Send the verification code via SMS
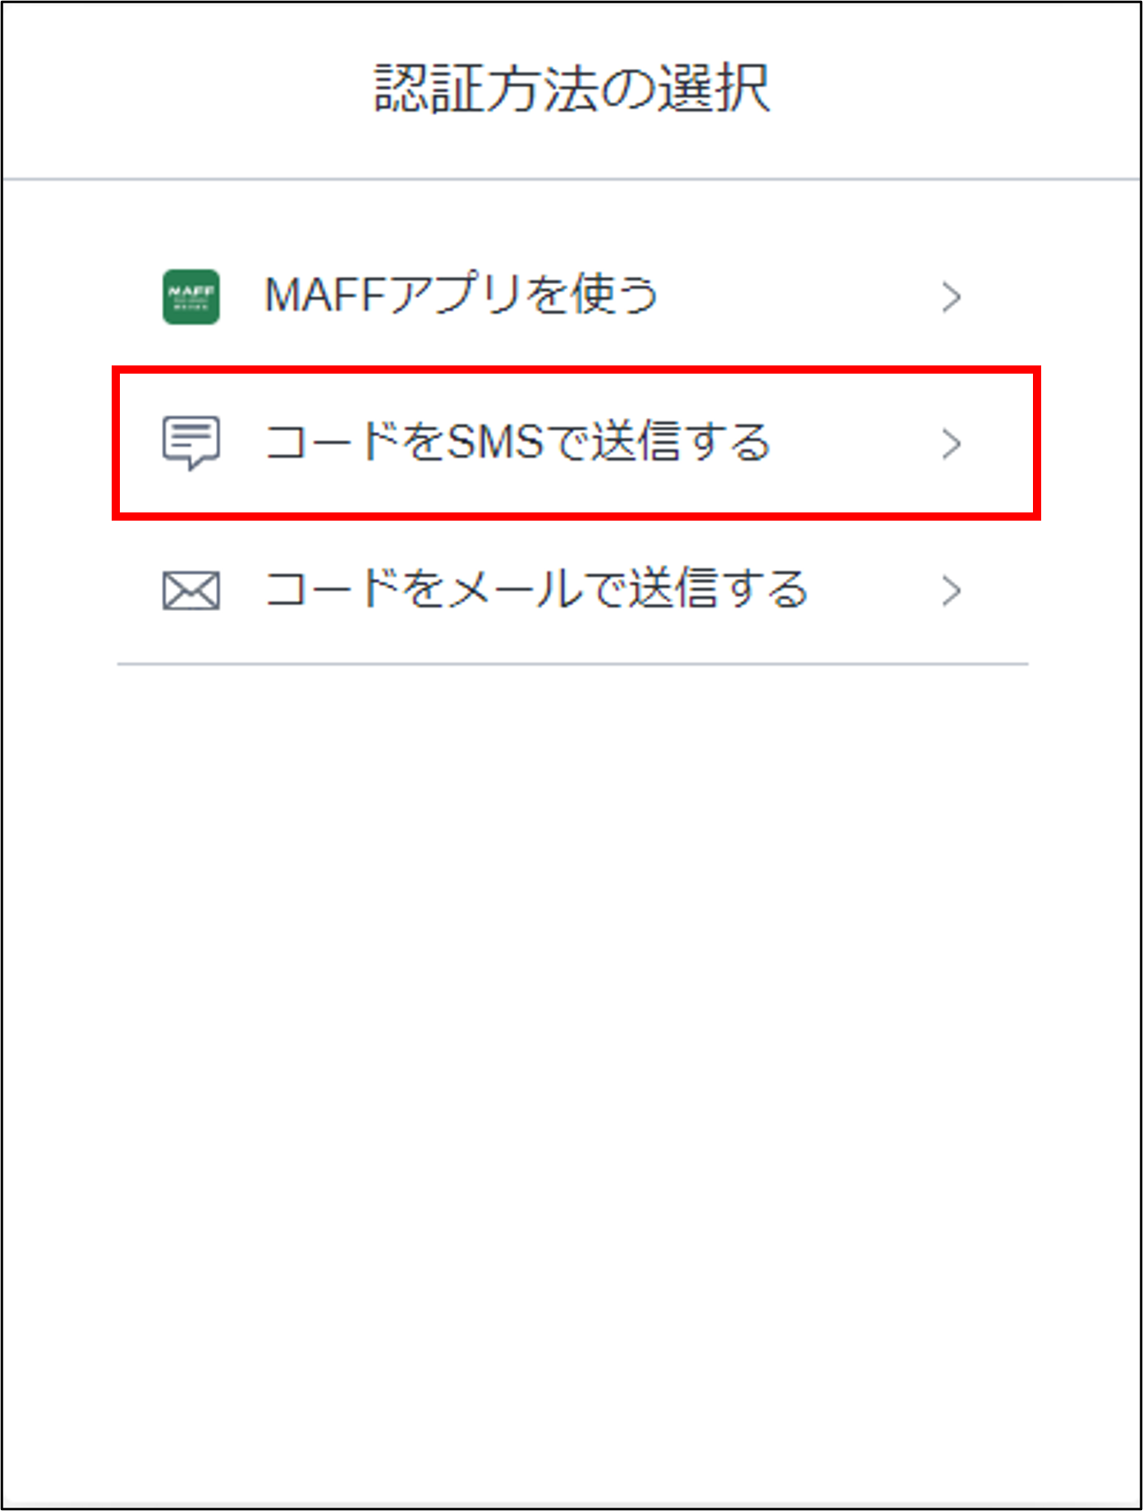1143x1511 pixels. click(x=576, y=443)
